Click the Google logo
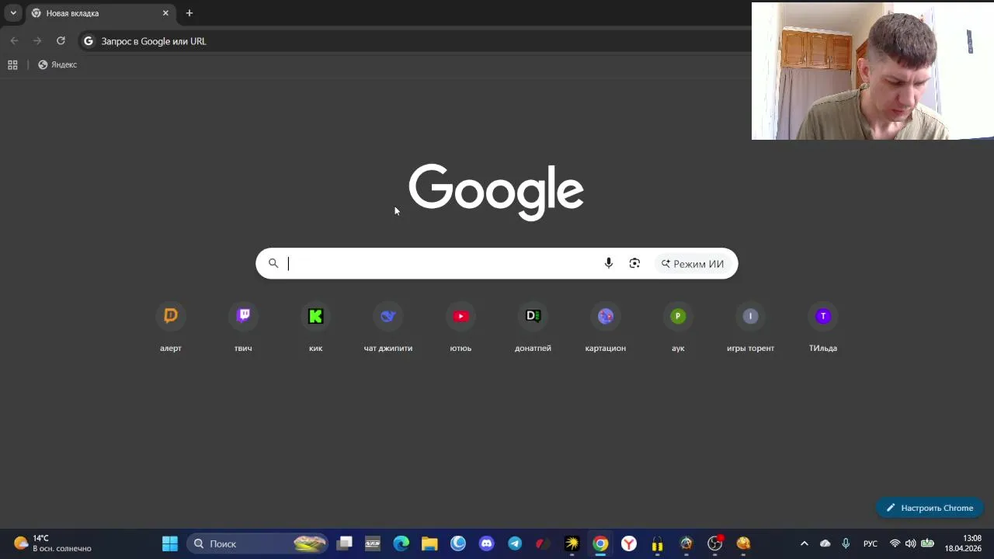The image size is (994, 559). (496, 192)
